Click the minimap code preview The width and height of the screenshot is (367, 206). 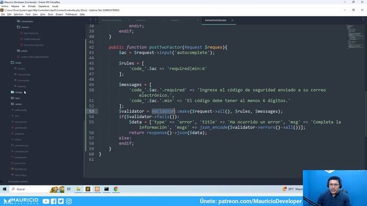click(356, 36)
